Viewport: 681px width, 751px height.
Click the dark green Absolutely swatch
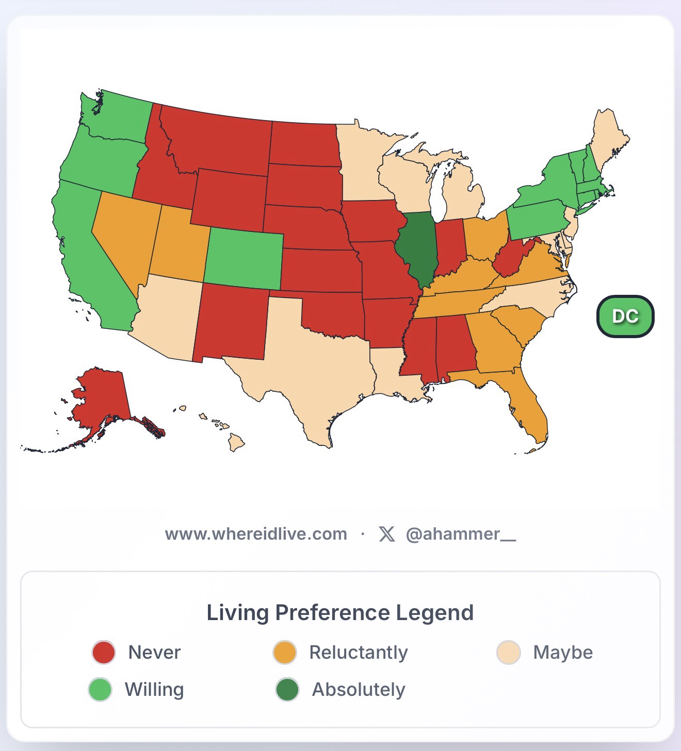coord(287,690)
